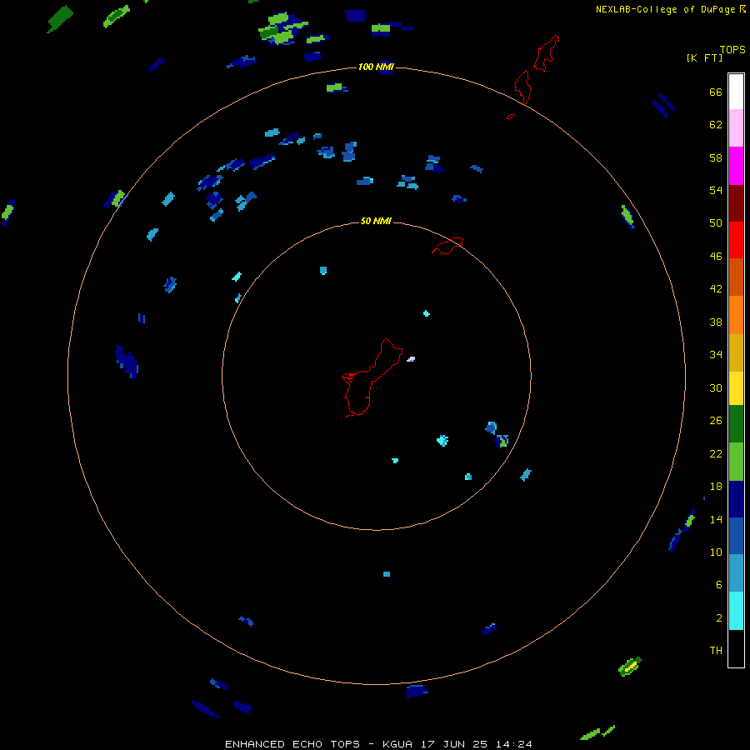Select the light pink legend color band
The height and width of the screenshot is (750, 750).
736,128
